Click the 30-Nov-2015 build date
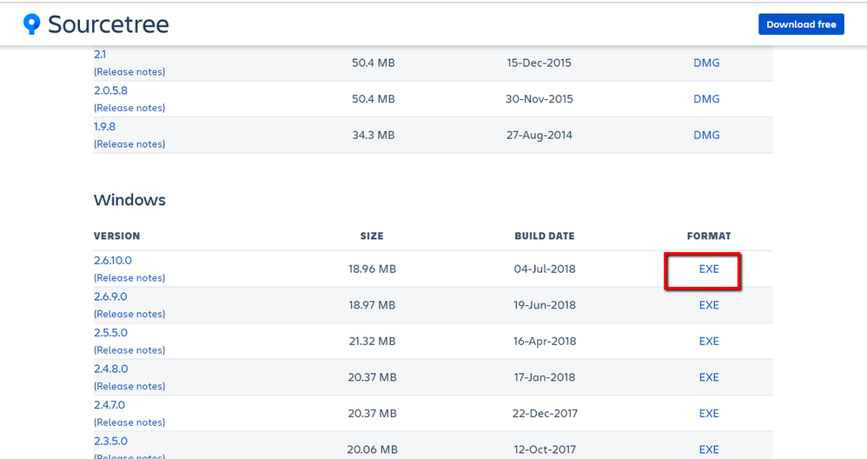This screenshot has height=459, width=867. tap(539, 99)
